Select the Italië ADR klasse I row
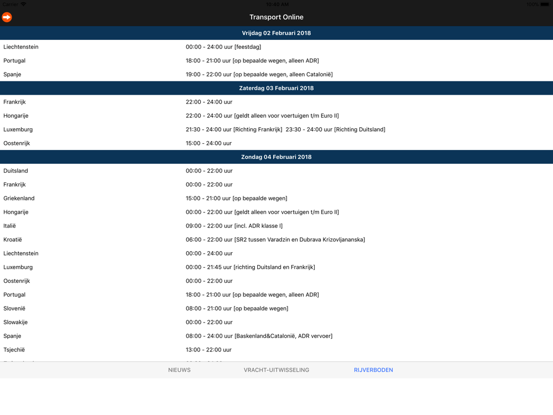This screenshot has width=553, height=415. (276, 226)
